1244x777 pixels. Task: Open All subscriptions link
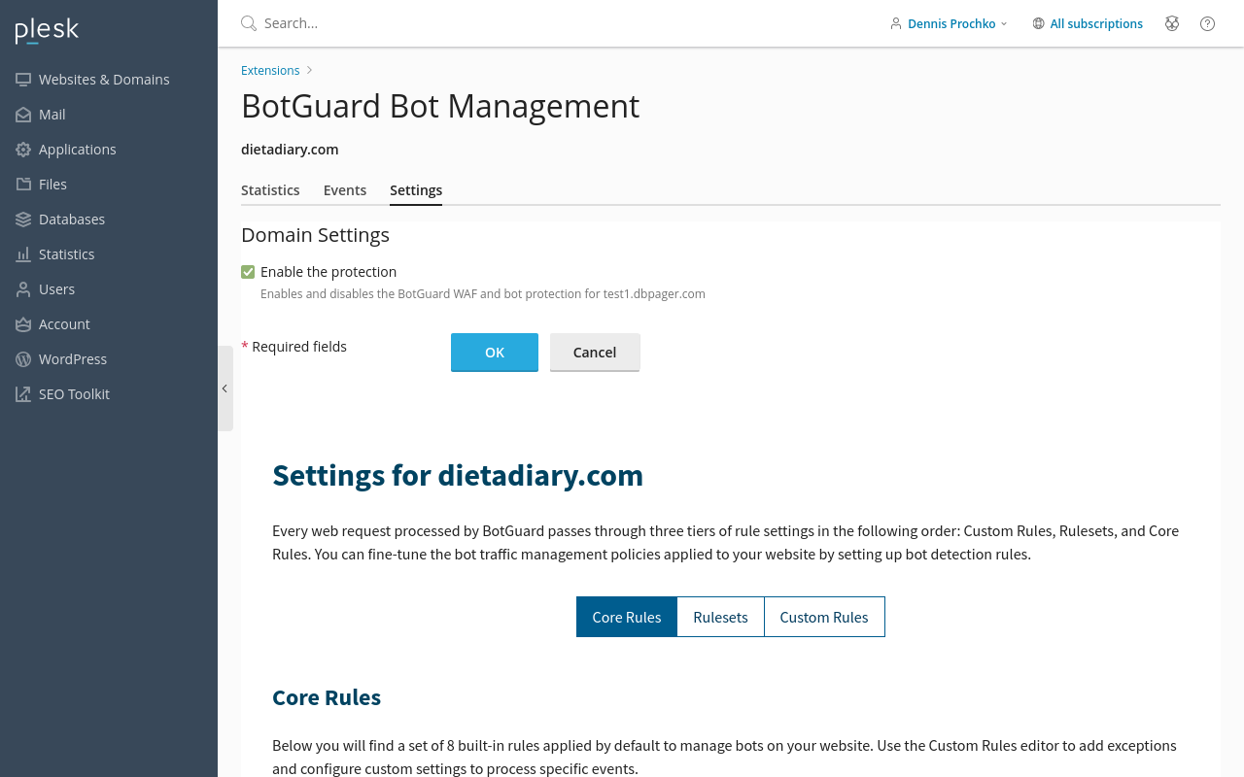coord(1096,23)
